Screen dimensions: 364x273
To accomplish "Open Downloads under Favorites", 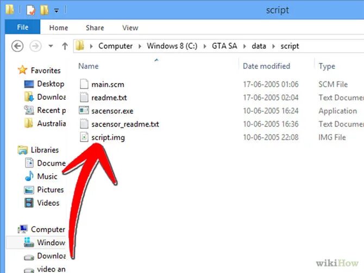I will coord(51,97).
